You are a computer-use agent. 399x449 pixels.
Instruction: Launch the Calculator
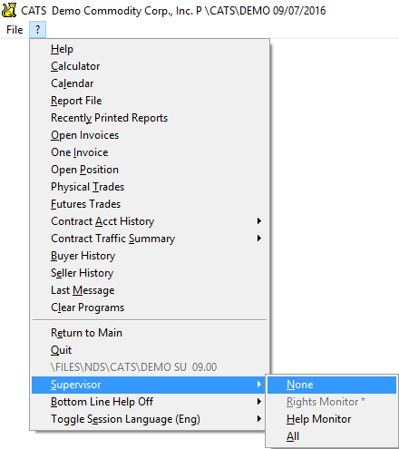(151, 66)
